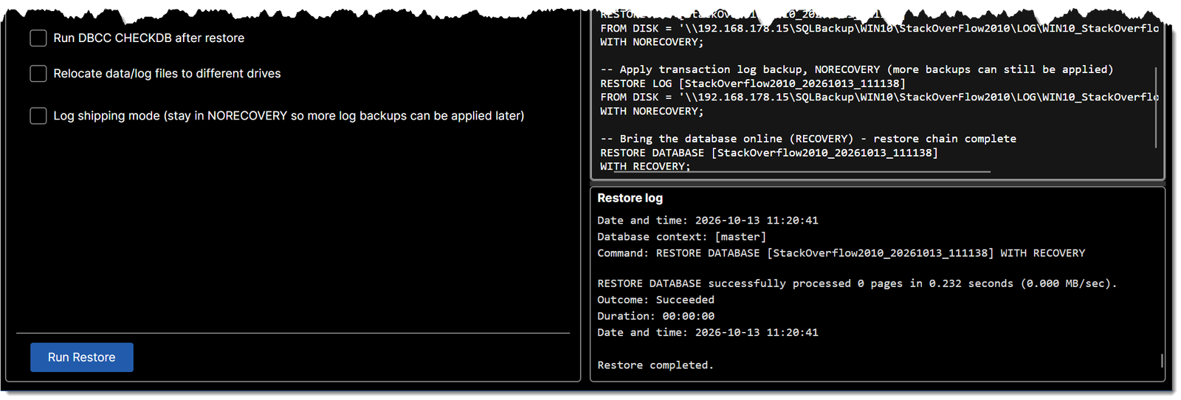Click the last 'Date and time' log line
The width and height of the screenshot is (1181, 400).
click(x=708, y=333)
